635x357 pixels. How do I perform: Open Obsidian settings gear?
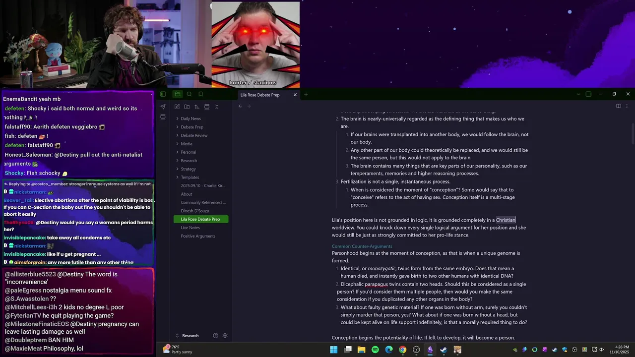pyautogui.click(x=225, y=336)
